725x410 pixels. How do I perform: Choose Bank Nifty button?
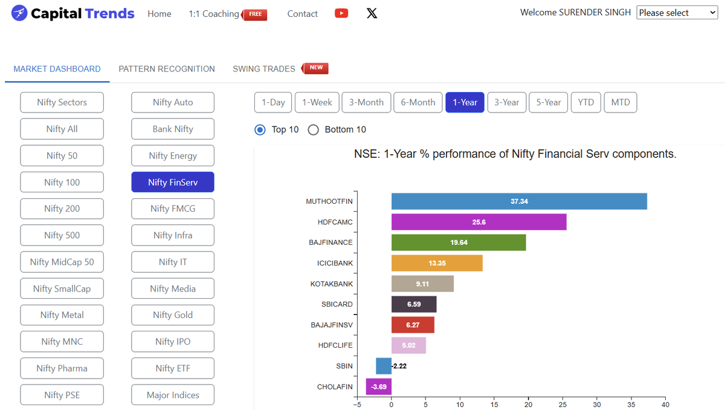click(x=173, y=129)
